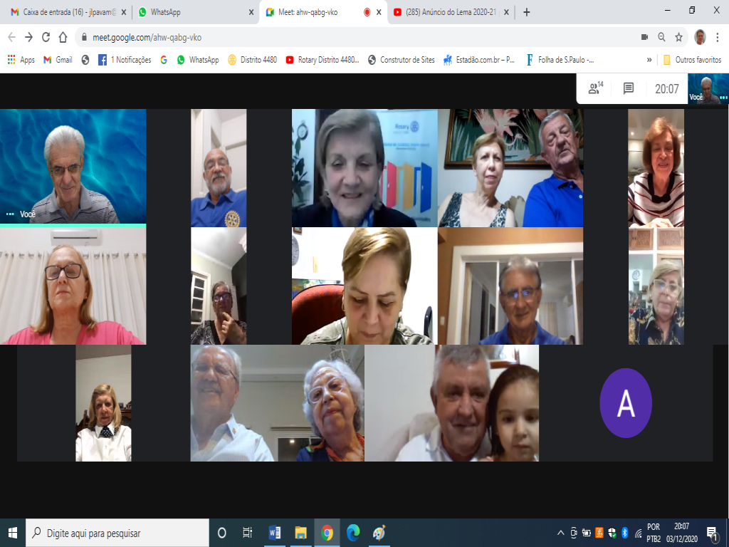Click the camera permission icon in address bar
The image size is (729, 547).
644,37
